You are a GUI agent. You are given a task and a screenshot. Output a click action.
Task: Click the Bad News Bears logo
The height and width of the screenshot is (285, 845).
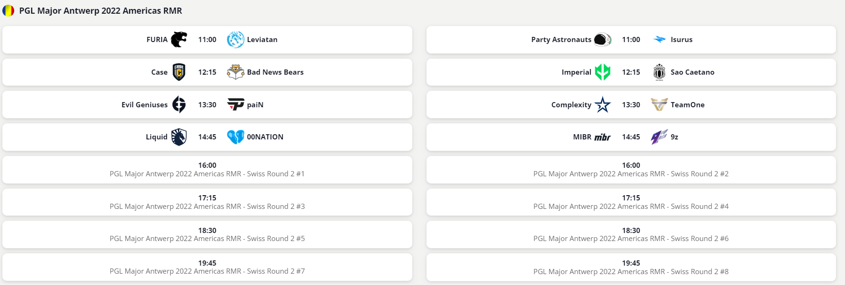click(235, 72)
